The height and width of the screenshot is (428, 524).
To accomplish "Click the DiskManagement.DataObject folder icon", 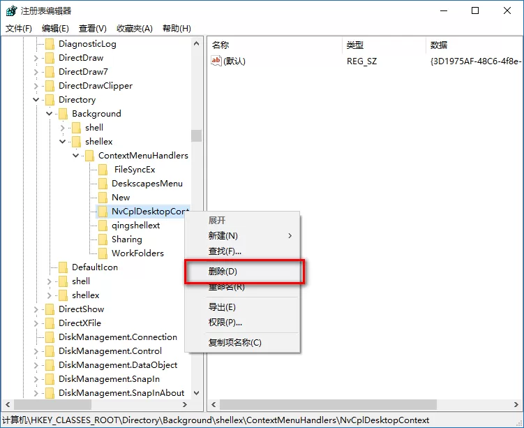I will [50, 365].
